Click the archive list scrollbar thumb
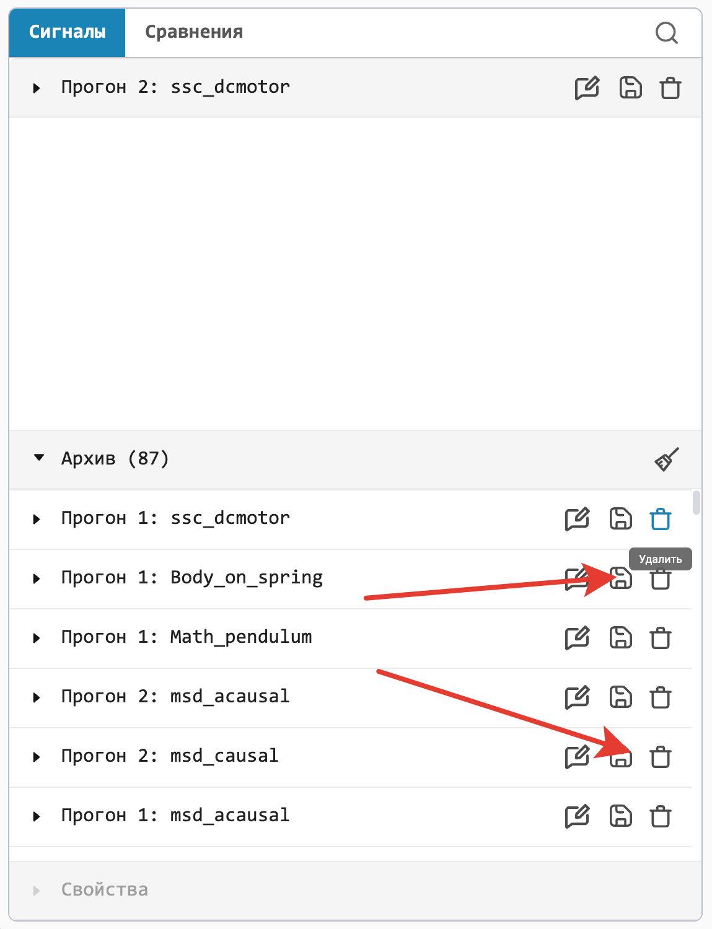Image resolution: width=712 pixels, height=929 pixels. tap(697, 502)
